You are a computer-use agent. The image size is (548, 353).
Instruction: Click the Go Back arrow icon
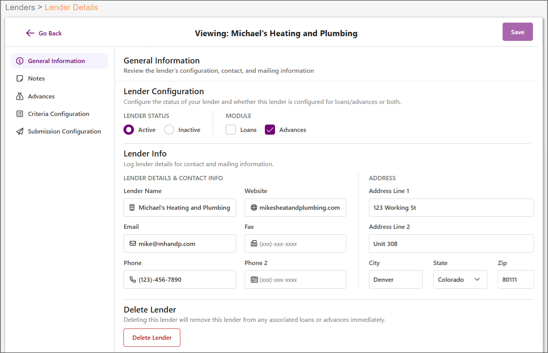pos(30,33)
